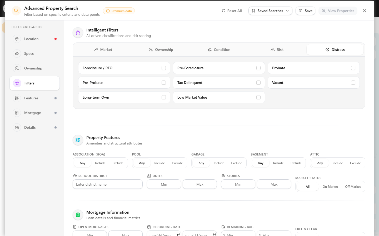Go to Location filter category
Screen dimensions: 379x236
(34, 39)
